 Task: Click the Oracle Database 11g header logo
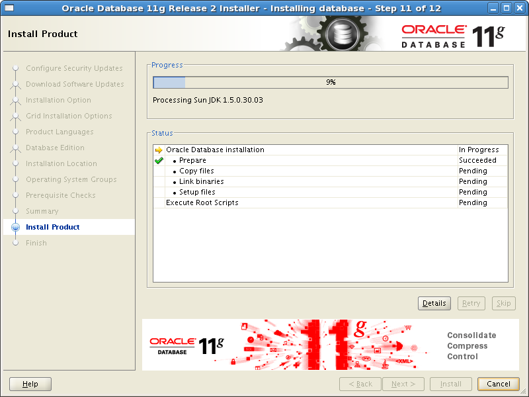(x=453, y=36)
